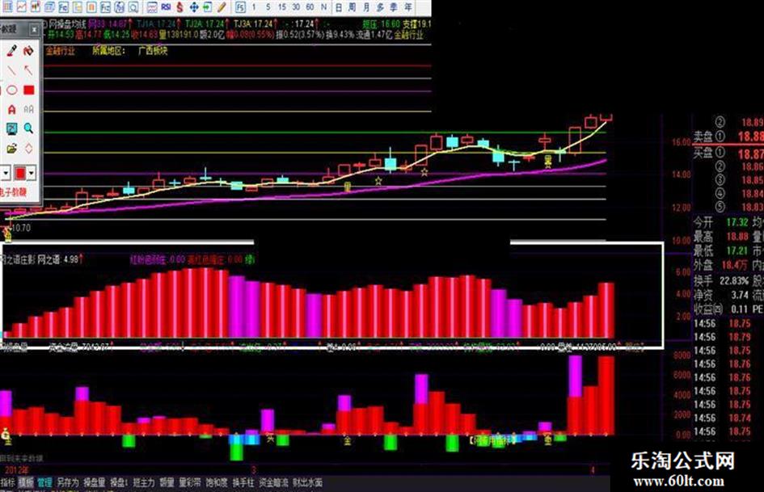Click the red dollar sign toolbar icon
This screenshot has width=764, height=492.
point(179,6)
